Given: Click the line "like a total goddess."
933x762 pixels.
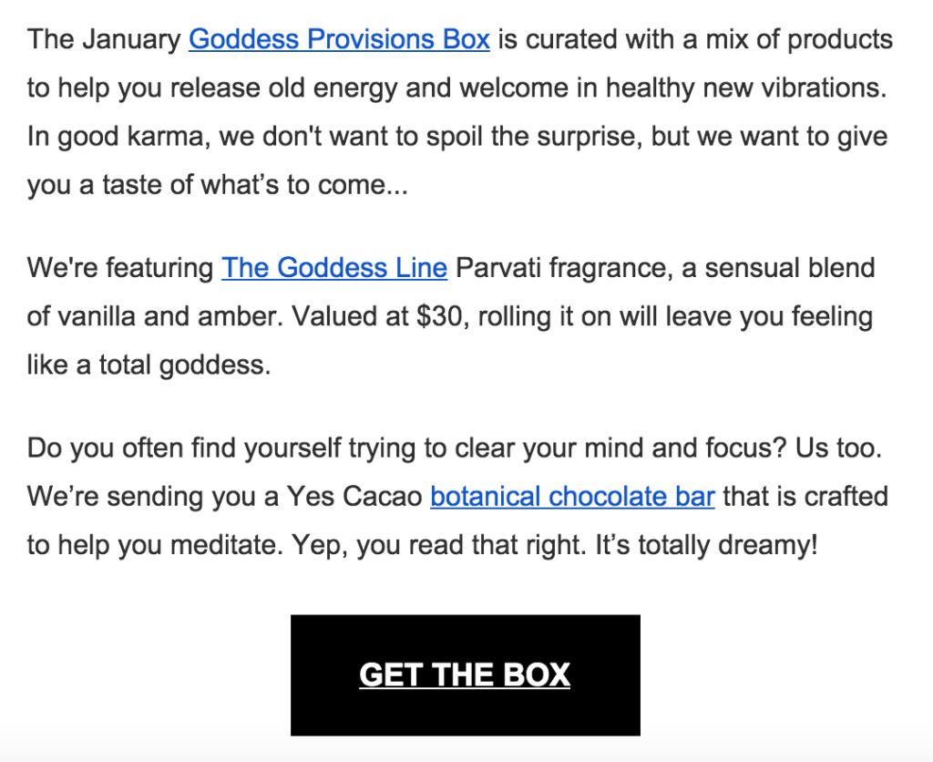Looking at the screenshot, I should 149,365.
